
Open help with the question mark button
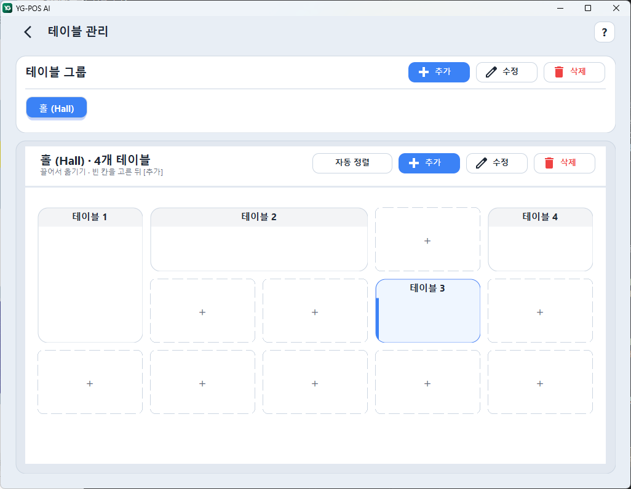(x=604, y=32)
